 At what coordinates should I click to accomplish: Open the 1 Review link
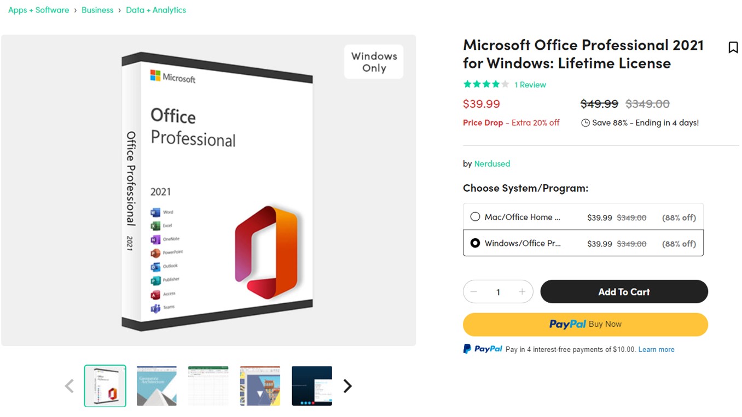pos(530,85)
